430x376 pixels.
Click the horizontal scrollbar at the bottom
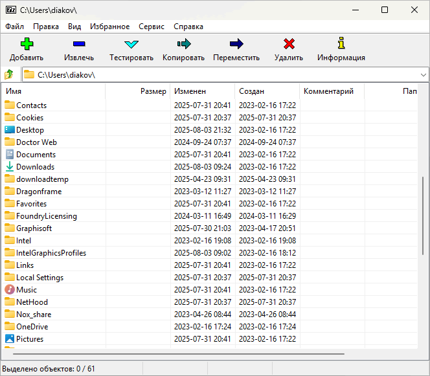[178, 354]
